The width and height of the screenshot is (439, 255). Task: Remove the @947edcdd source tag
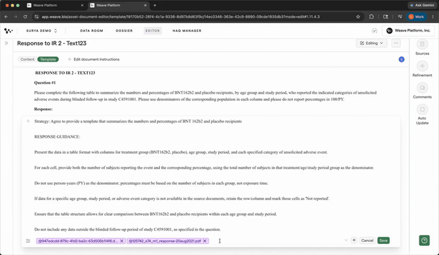pos(122,241)
